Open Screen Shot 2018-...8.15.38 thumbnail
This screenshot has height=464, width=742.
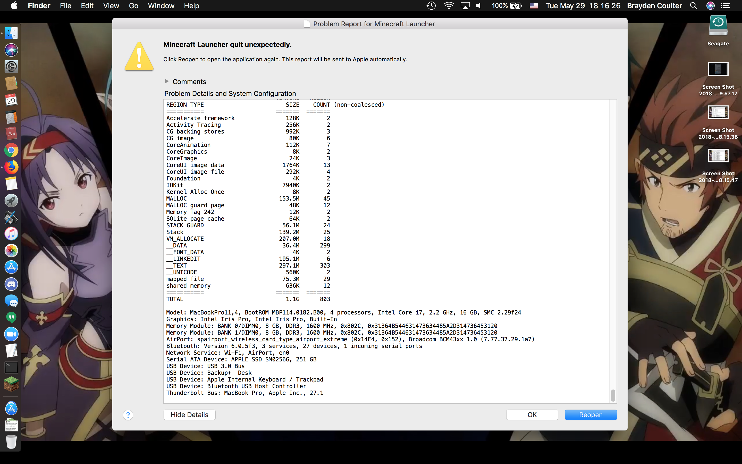pos(718,112)
